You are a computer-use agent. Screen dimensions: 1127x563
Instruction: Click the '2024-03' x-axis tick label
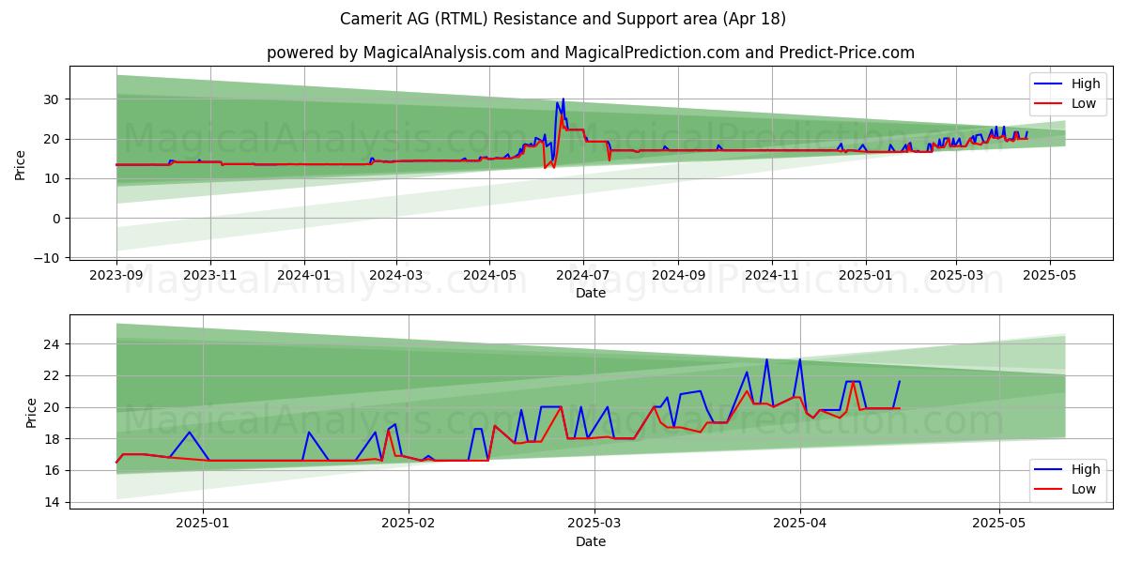tap(395, 278)
